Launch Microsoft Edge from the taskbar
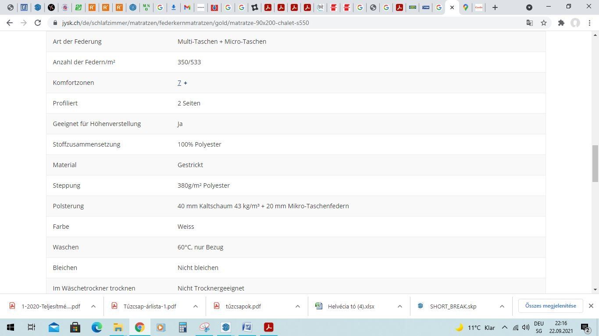Screen dimensions: 599x336 tap(97, 327)
